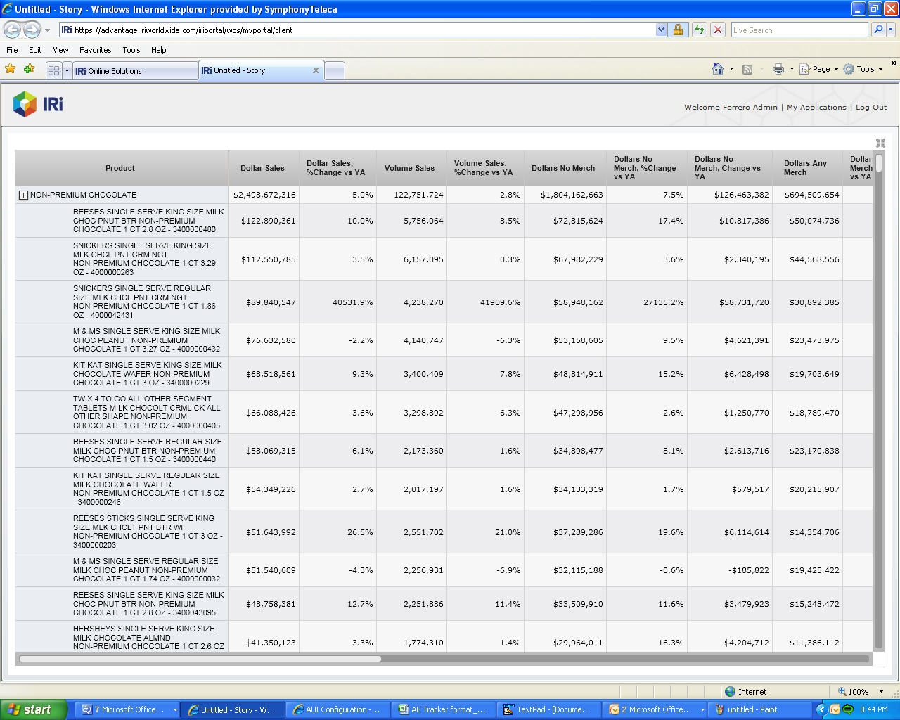Viewport: 900px width, 720px height.
Task: Open the My Applications link
Action: pos(816,108)
